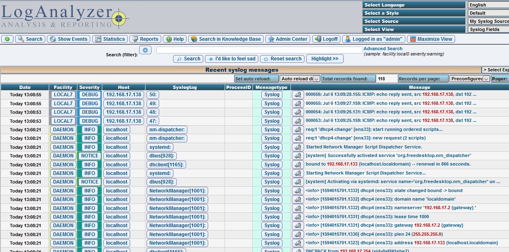Viewport: 509px width, 252px height.
Task: Click host 192.168.17.138 in syslogtag 48 row
Action: [x=124, y=112]
